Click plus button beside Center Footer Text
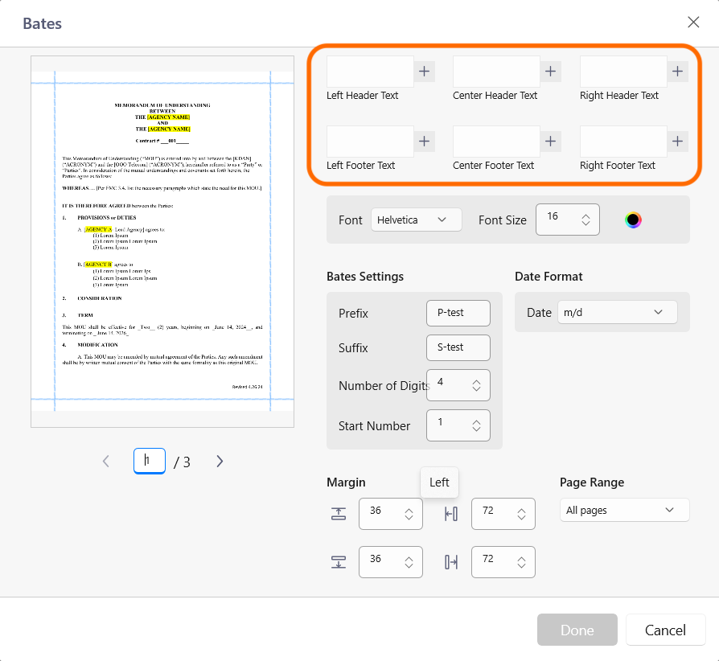719x661 pixels. pos(551,142)
